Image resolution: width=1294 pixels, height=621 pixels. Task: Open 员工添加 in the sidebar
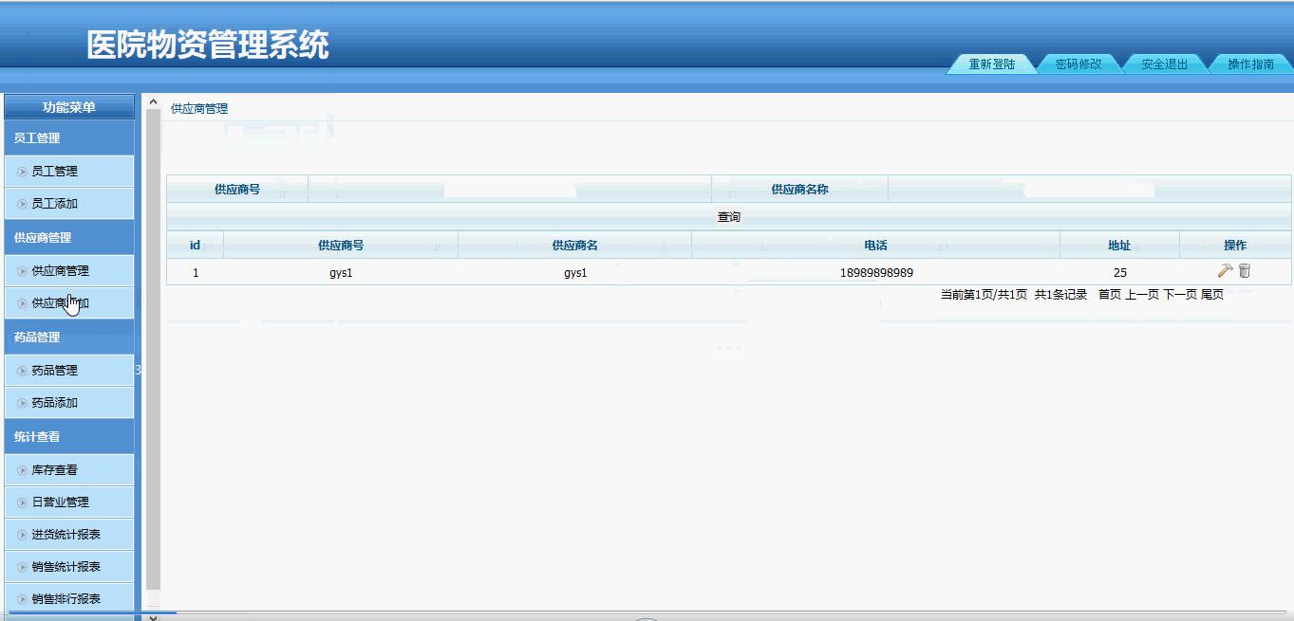click(x=69, y=204)
